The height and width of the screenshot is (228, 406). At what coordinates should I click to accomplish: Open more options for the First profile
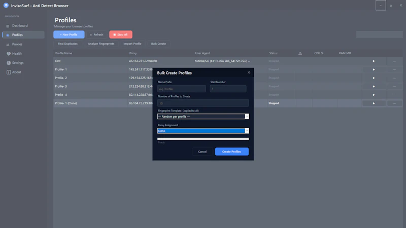click(x=394, y=61)
